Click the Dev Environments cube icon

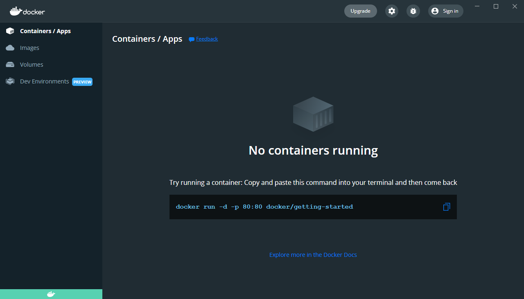[10, 81]
